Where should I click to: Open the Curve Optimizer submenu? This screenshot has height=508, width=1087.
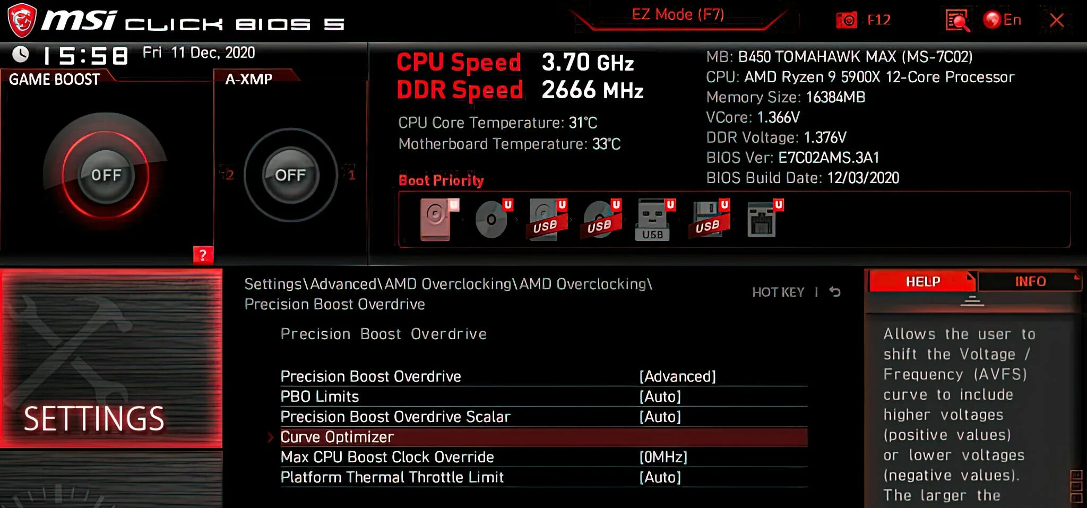[x=543, y=437]
